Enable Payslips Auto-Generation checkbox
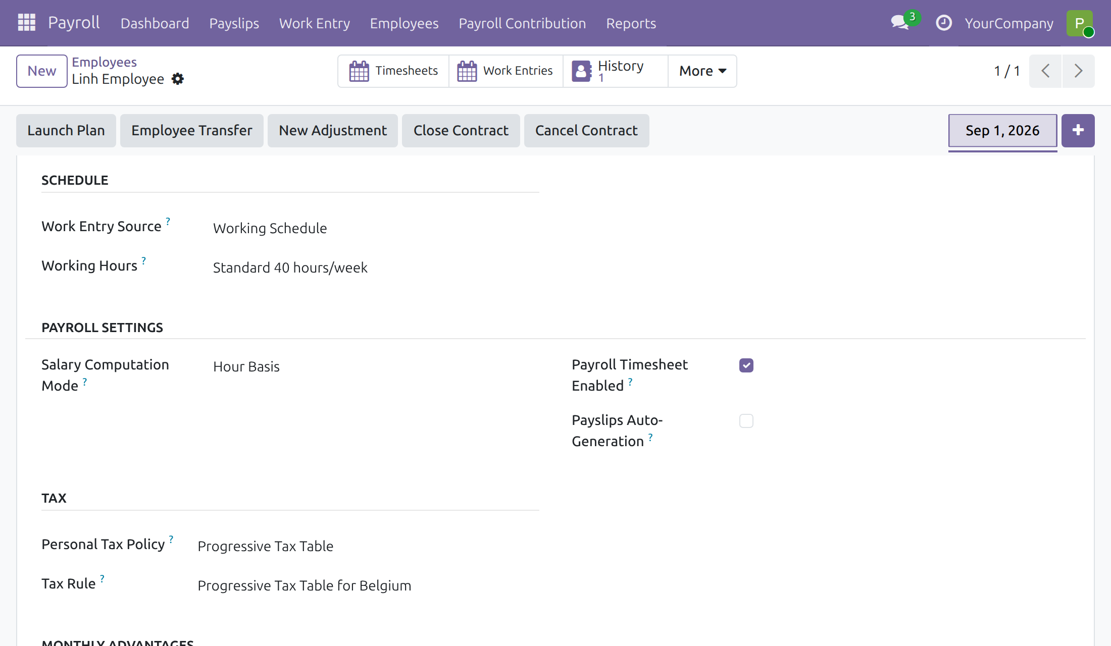Image resolution: width=1111 pixels, height=646 pixels. [746, 421]
